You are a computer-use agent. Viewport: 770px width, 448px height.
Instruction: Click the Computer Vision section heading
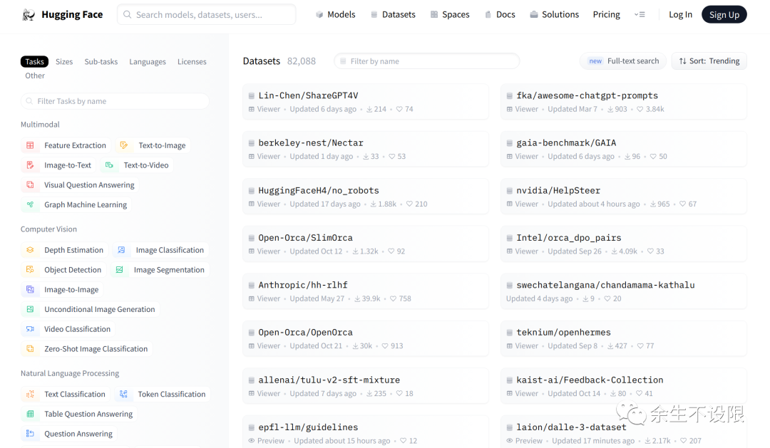click(48, 229)
